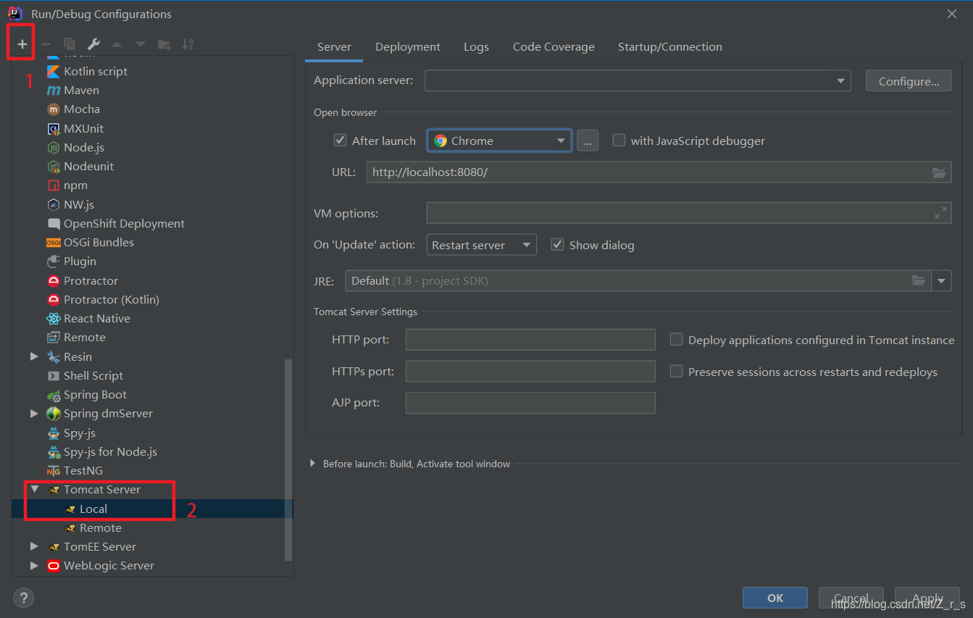Copy configuration using the duplicate icon
The width and height of the screenshot is (973, 618).
pyautogui.click(x=70, y=44)
